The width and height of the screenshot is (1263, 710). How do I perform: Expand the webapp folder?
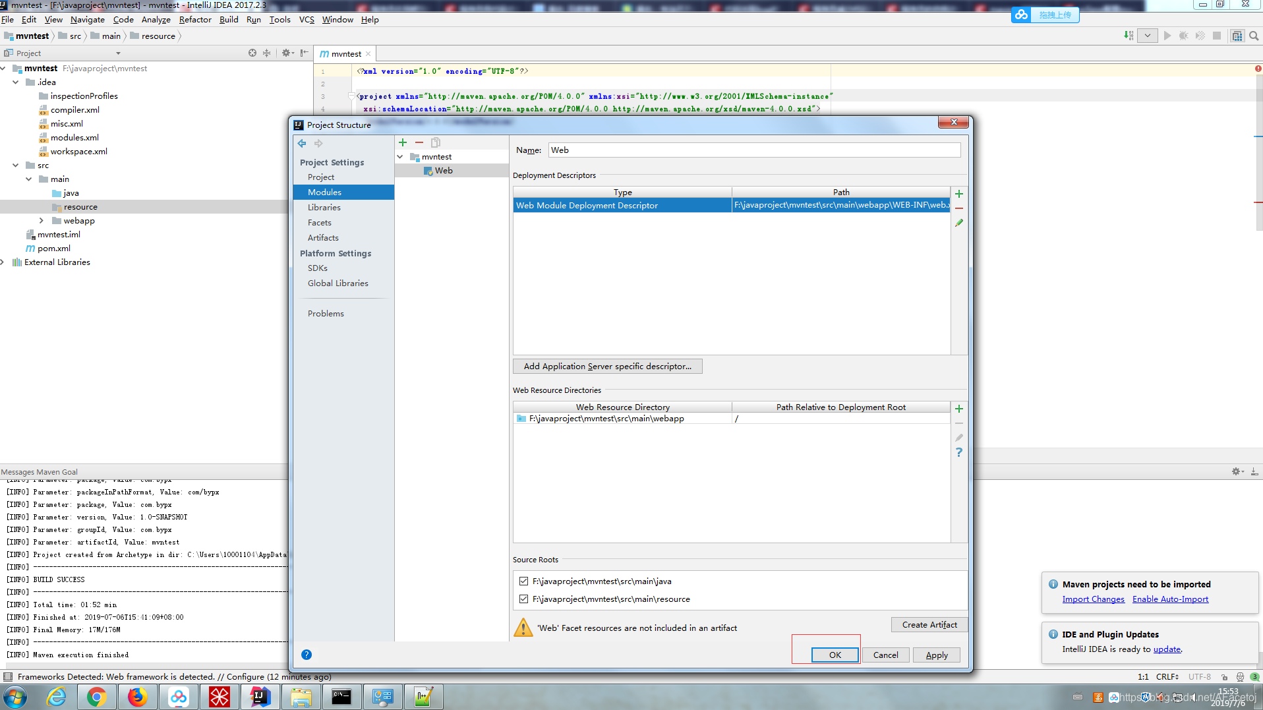tap(42, 221)
